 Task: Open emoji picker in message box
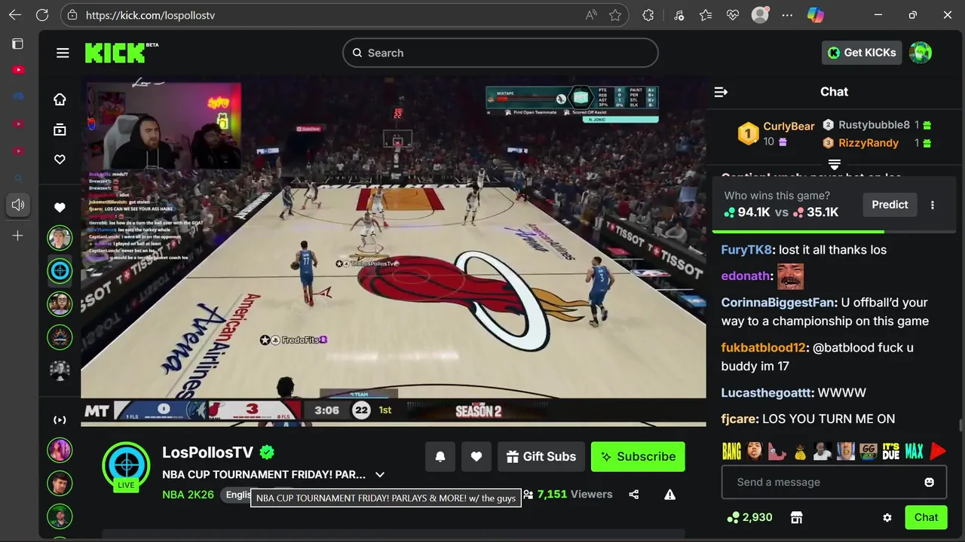[930, 482]
